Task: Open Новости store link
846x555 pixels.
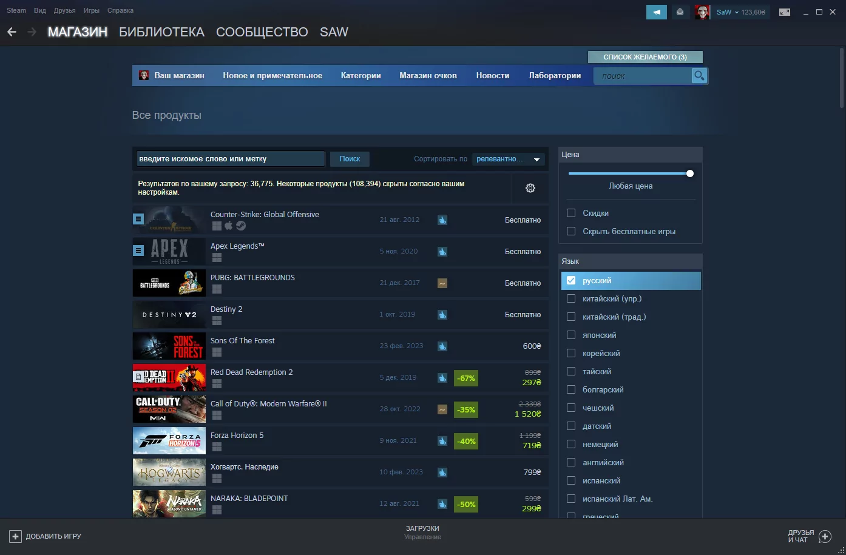Action: (493, 75)
